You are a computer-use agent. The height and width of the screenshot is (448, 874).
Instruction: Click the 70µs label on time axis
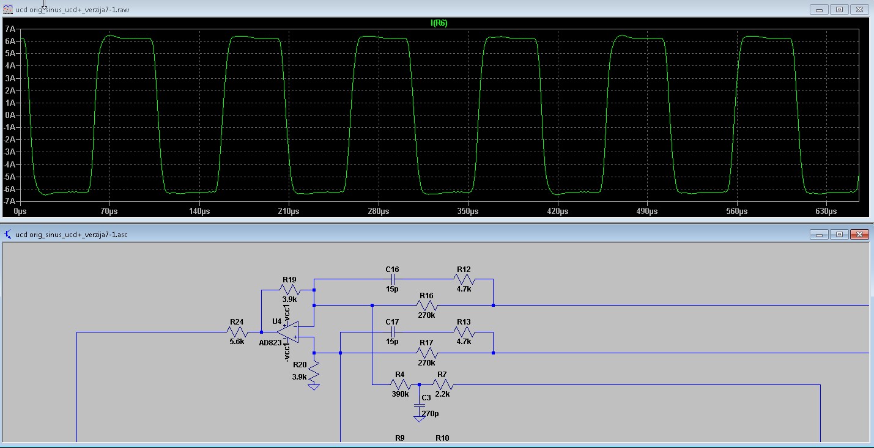pyautogui.click(x=109, y=211)
